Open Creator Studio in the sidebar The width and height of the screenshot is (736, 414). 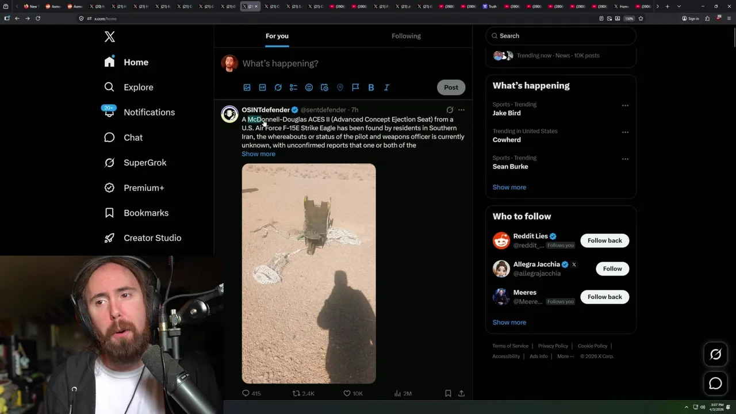pos(143,238)
